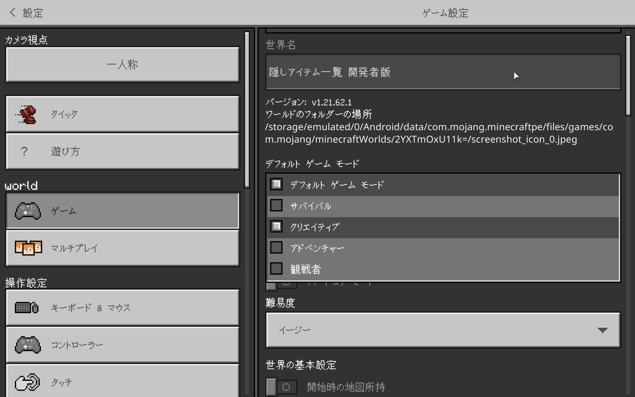The height and width of the screenshot is (397, 635).
Task: Click the ゲーム設定 title text
Action: [445, 13]
